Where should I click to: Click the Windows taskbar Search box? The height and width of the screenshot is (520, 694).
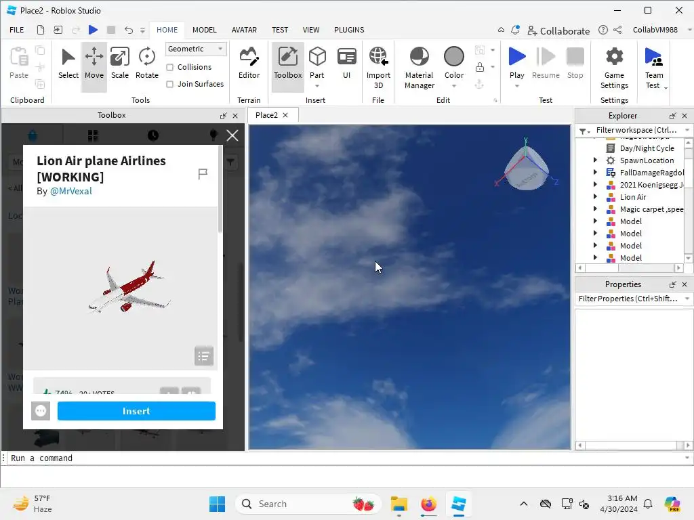click(x=308, y=504)
